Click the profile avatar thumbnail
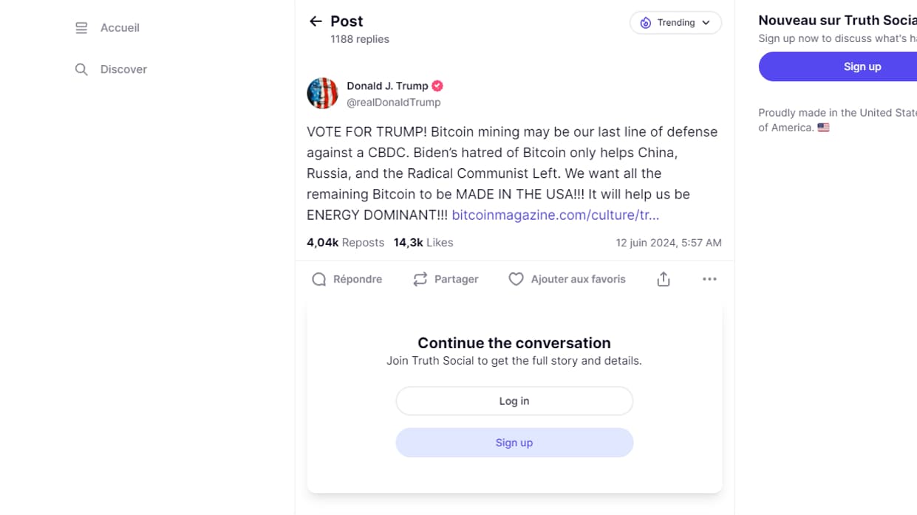917x515 pixels. click(x=322, y=94)
